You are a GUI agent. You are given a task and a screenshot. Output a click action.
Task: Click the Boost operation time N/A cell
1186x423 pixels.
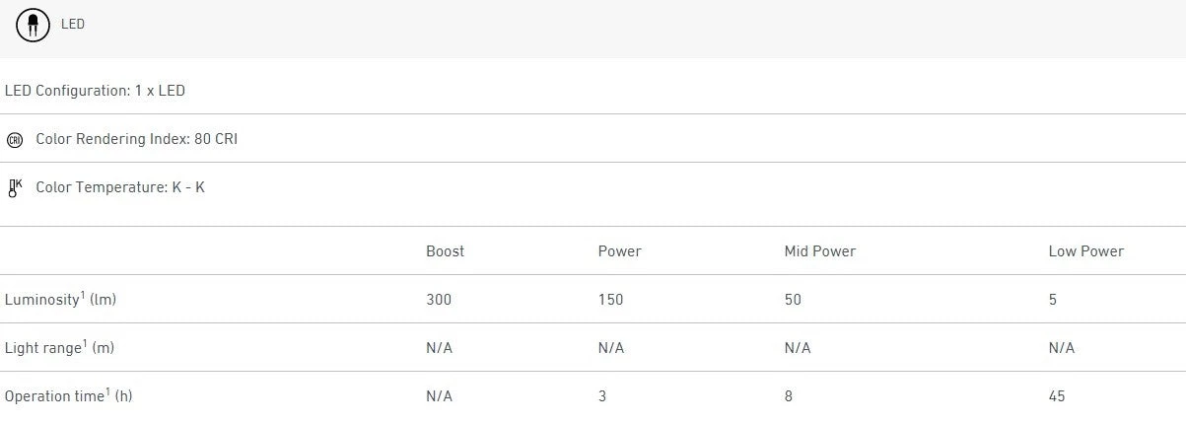(x=439, y=396)
